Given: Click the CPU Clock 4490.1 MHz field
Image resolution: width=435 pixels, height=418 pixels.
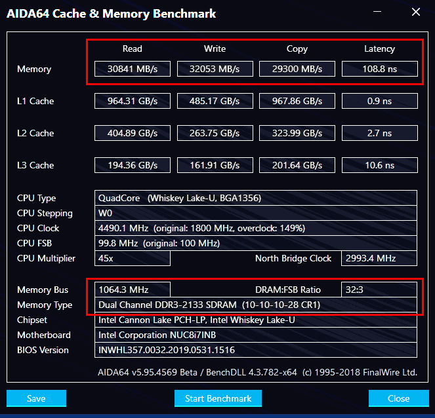Looking at the screenshot, I should [256, 228].
